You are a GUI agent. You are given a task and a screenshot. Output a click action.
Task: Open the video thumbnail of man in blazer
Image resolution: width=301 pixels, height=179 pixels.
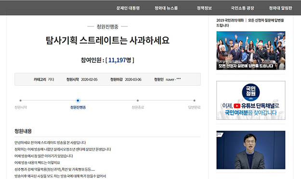(x=251, y=150)
